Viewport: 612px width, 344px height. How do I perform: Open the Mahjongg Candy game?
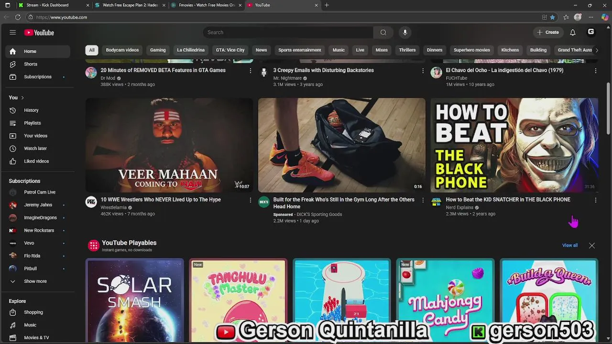(445, 301)
